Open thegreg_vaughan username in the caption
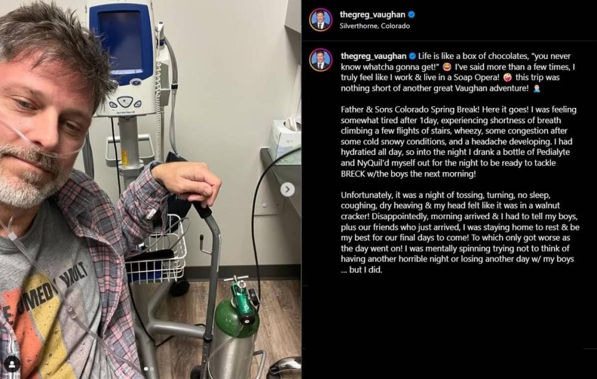This screenshot has height=379, width=597. 374,56
